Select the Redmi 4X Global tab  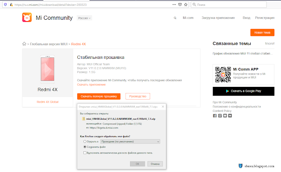click(x=47, y=102)
